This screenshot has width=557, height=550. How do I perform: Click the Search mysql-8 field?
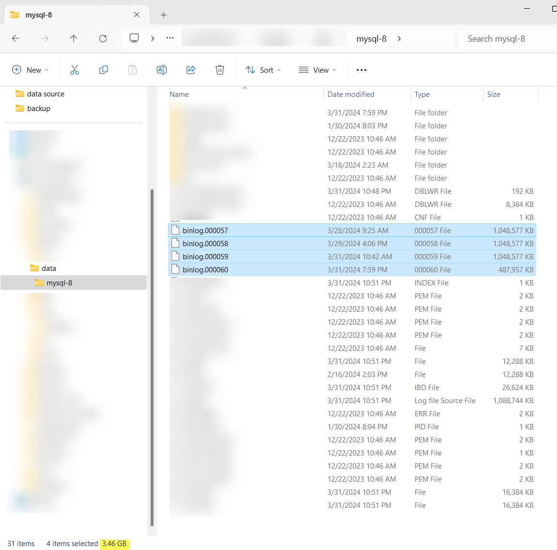pyautogui.click(x=506, y=39)
